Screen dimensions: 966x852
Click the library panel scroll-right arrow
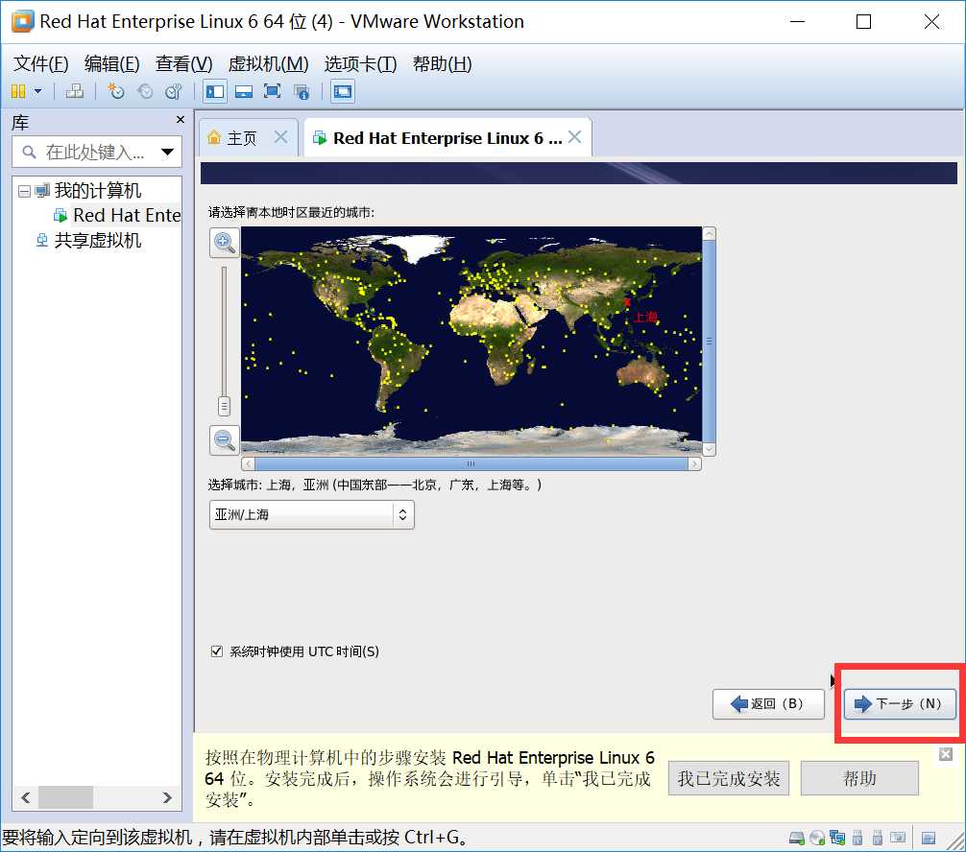(x=167, y=798)
